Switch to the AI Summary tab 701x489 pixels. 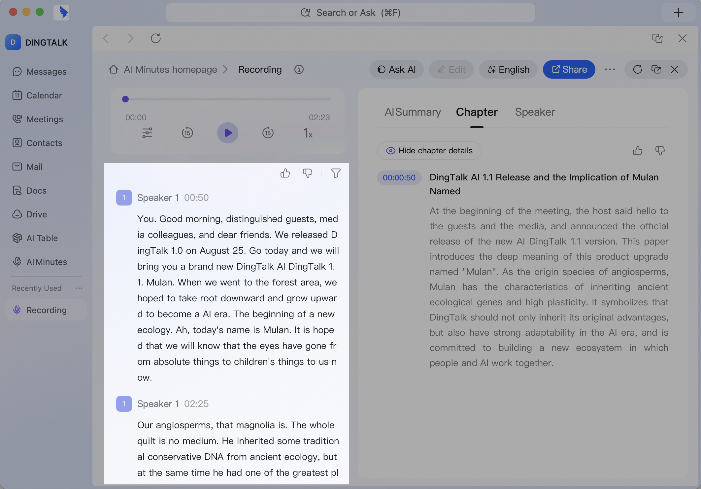pos(413,112)
